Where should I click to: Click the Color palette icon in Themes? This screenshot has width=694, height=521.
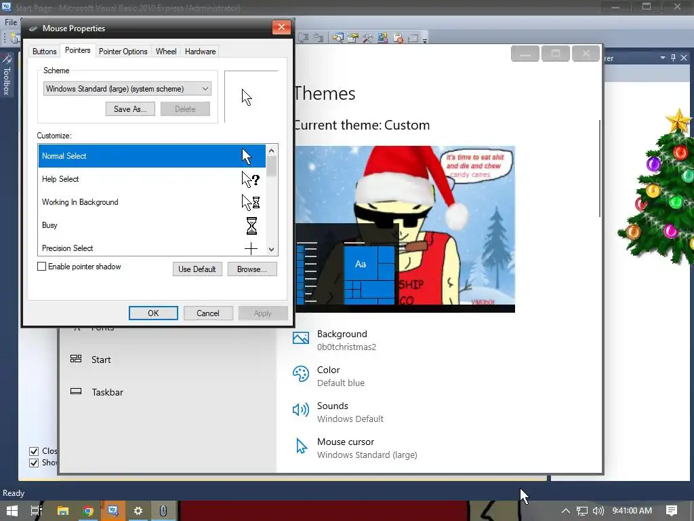click(x=301, y=374)
